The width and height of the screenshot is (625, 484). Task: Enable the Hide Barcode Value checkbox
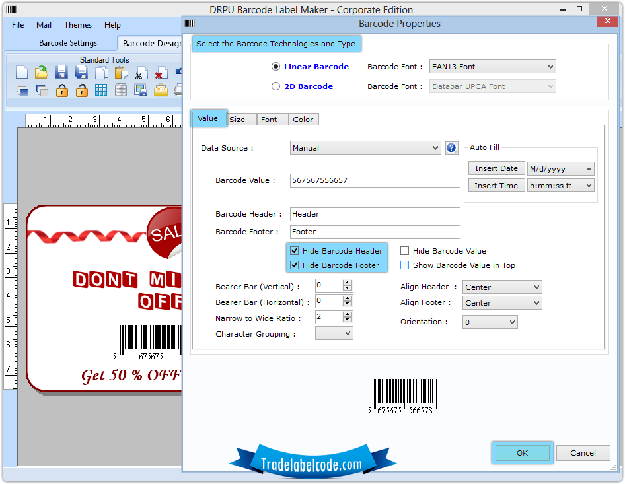coord(404,250)
